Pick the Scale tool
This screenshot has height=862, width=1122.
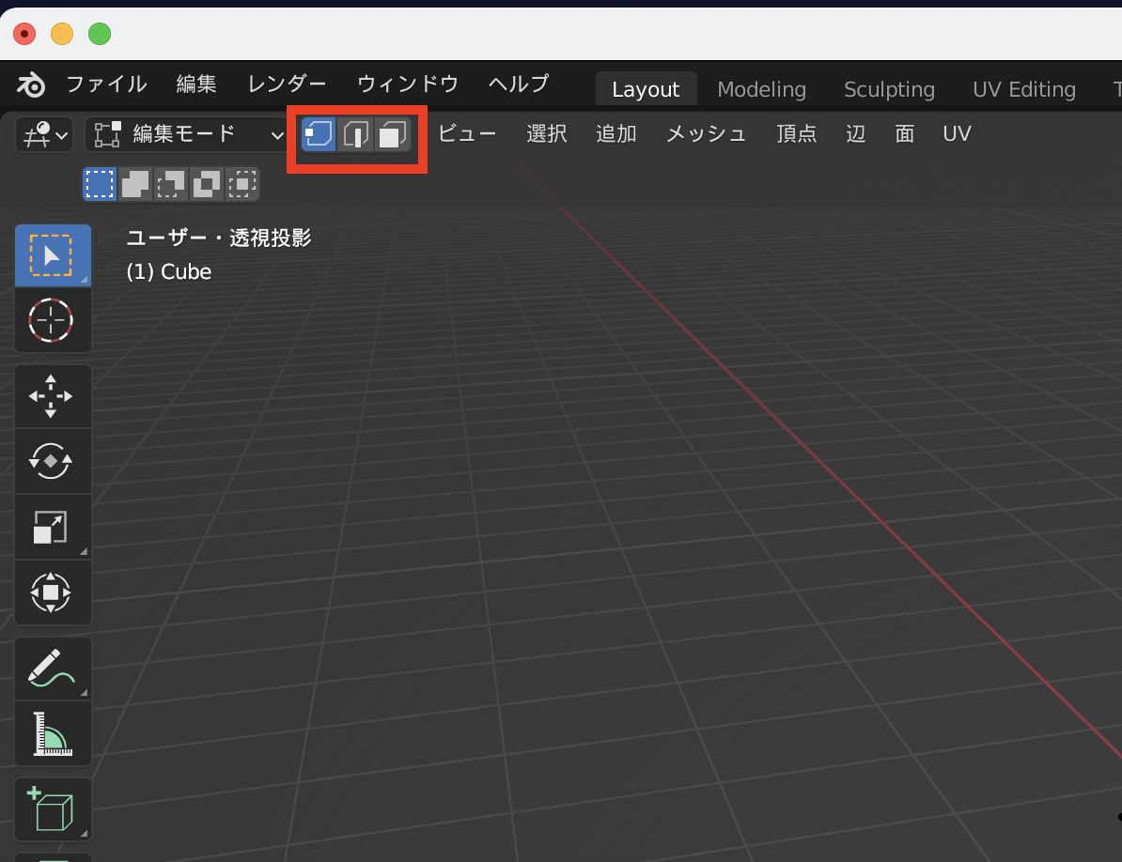coord(52,527)
